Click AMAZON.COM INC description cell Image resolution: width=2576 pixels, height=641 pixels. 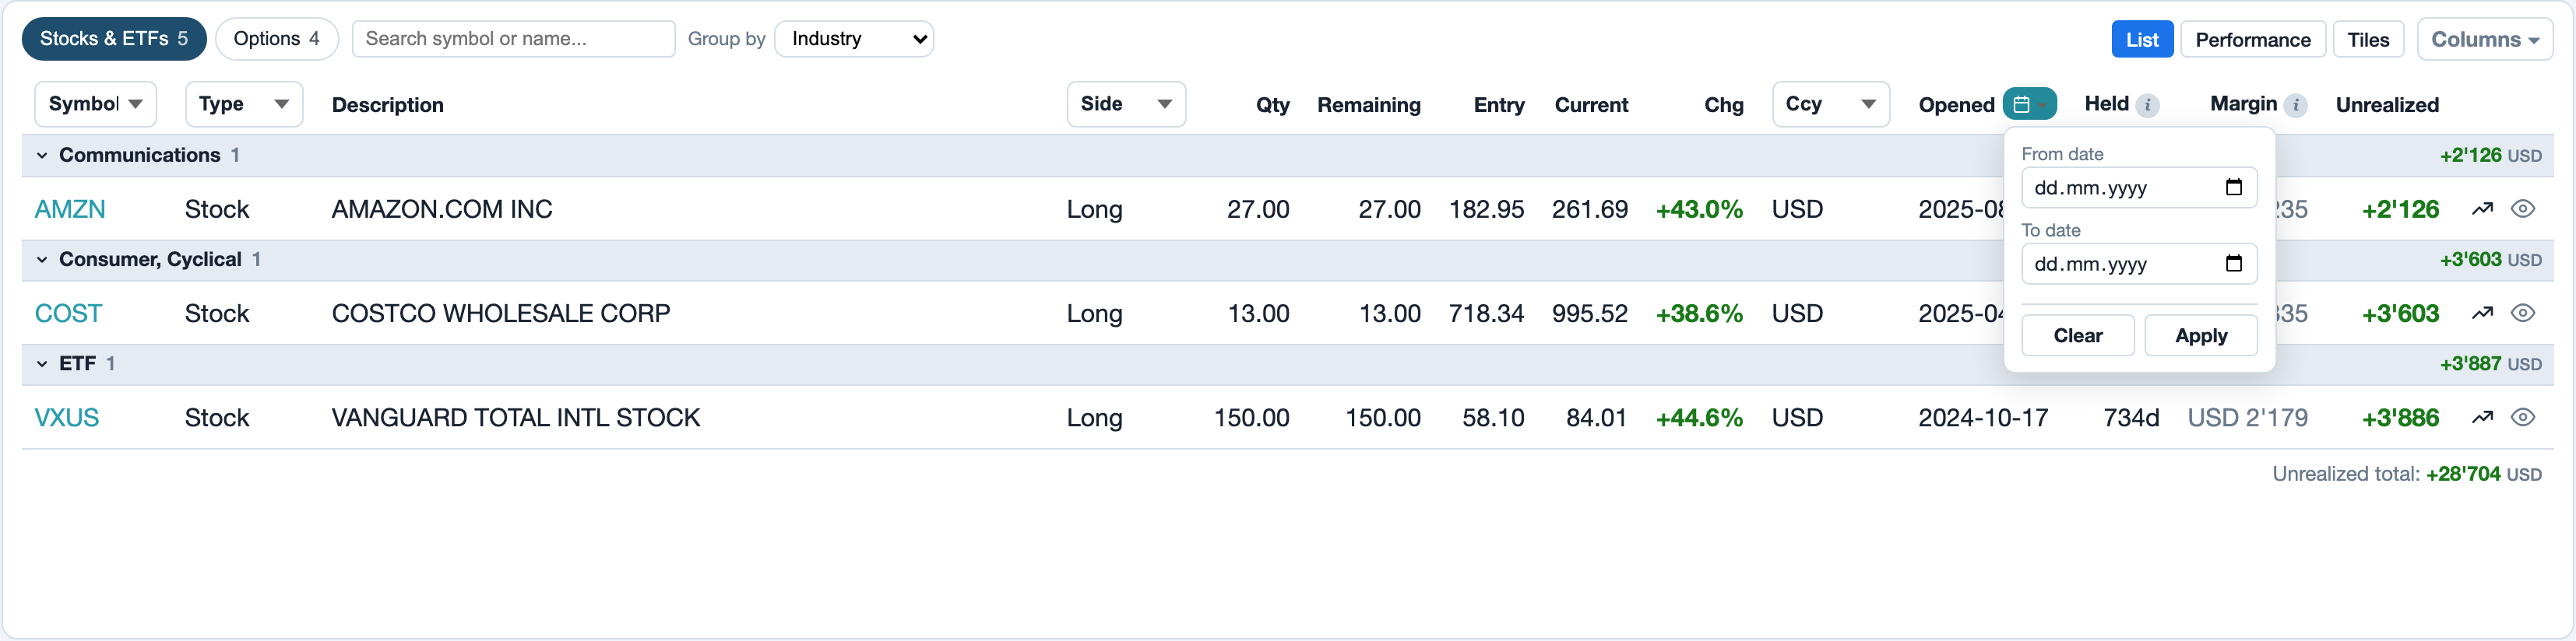442,208
